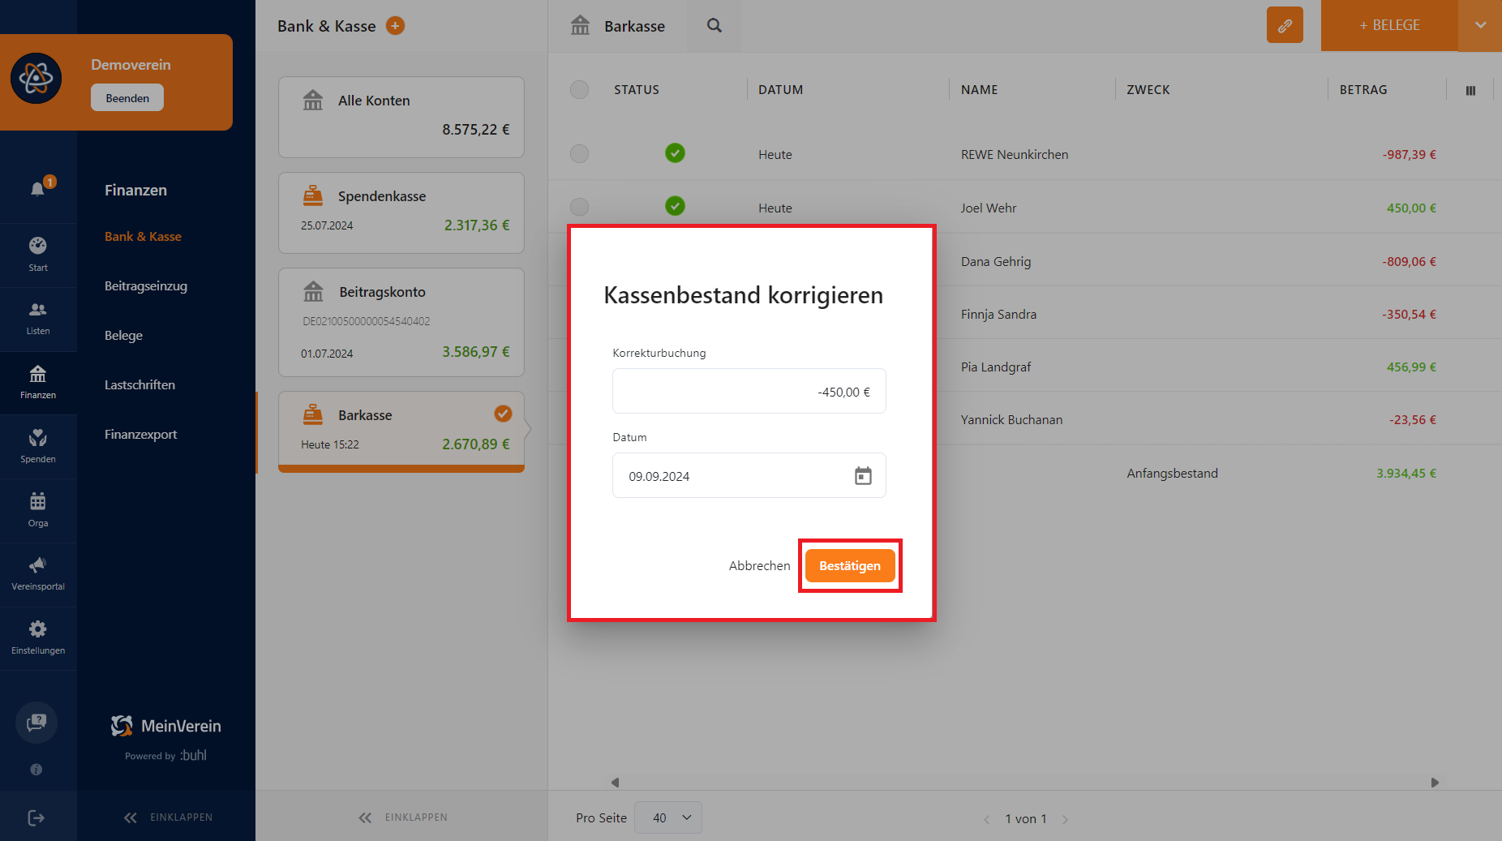The image size is (1502, 841).
Task: Open the Dana Gehrig entry
Action: coord(996,262)
